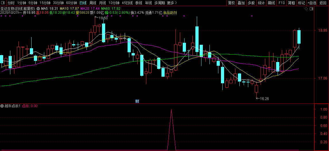329x151 pixels.
Task: Open the 统计 statistics tool
Action: coord(261,3)
